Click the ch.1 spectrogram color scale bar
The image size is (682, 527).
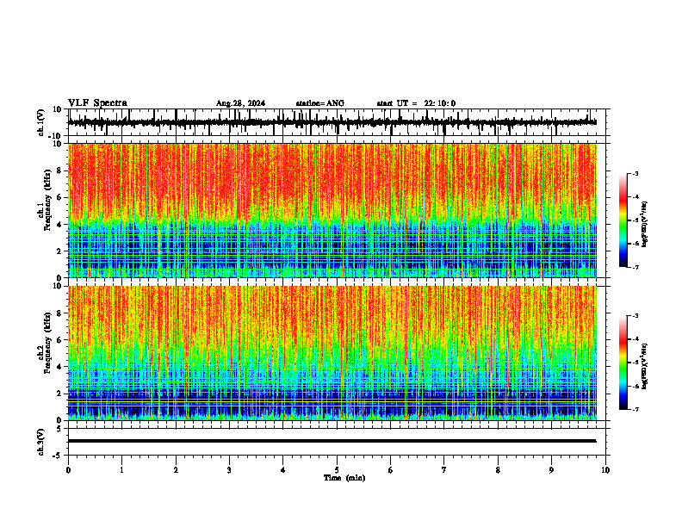pos(623,220)
